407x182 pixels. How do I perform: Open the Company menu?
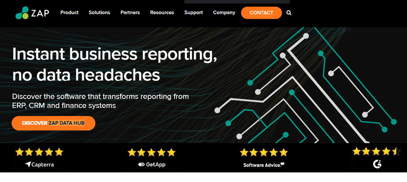[224, 13]
